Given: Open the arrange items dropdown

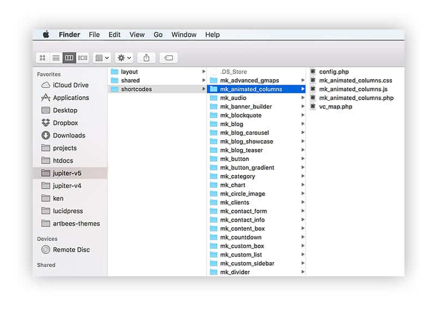Looking at the screenshot, I should [x=102, y=58].
